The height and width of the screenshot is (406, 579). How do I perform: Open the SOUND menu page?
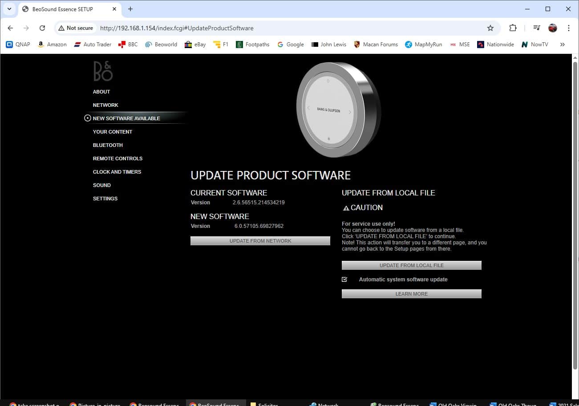click(102, 185)
